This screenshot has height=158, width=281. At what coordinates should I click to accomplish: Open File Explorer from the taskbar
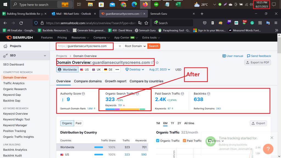pos(90,4)
